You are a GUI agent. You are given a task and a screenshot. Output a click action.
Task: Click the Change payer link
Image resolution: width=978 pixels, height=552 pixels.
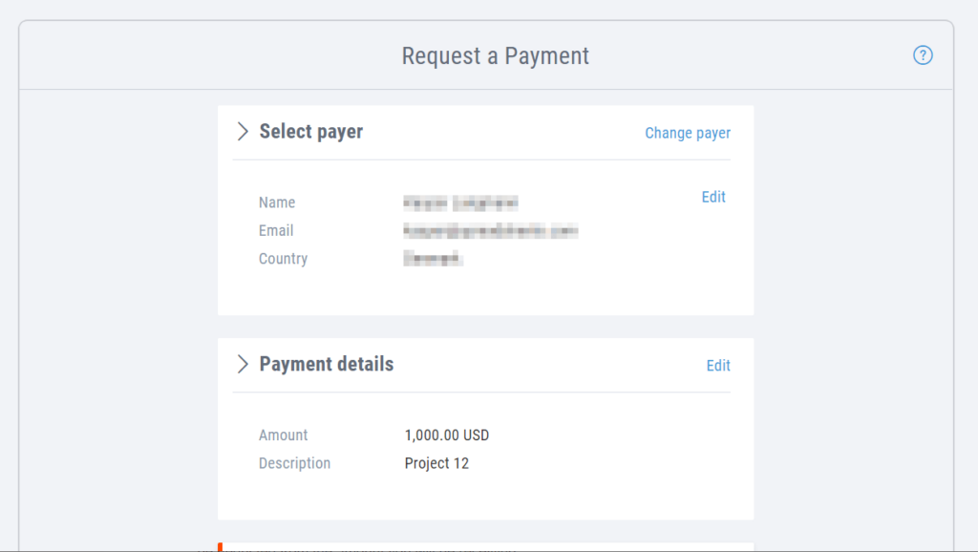coord(688,133)
